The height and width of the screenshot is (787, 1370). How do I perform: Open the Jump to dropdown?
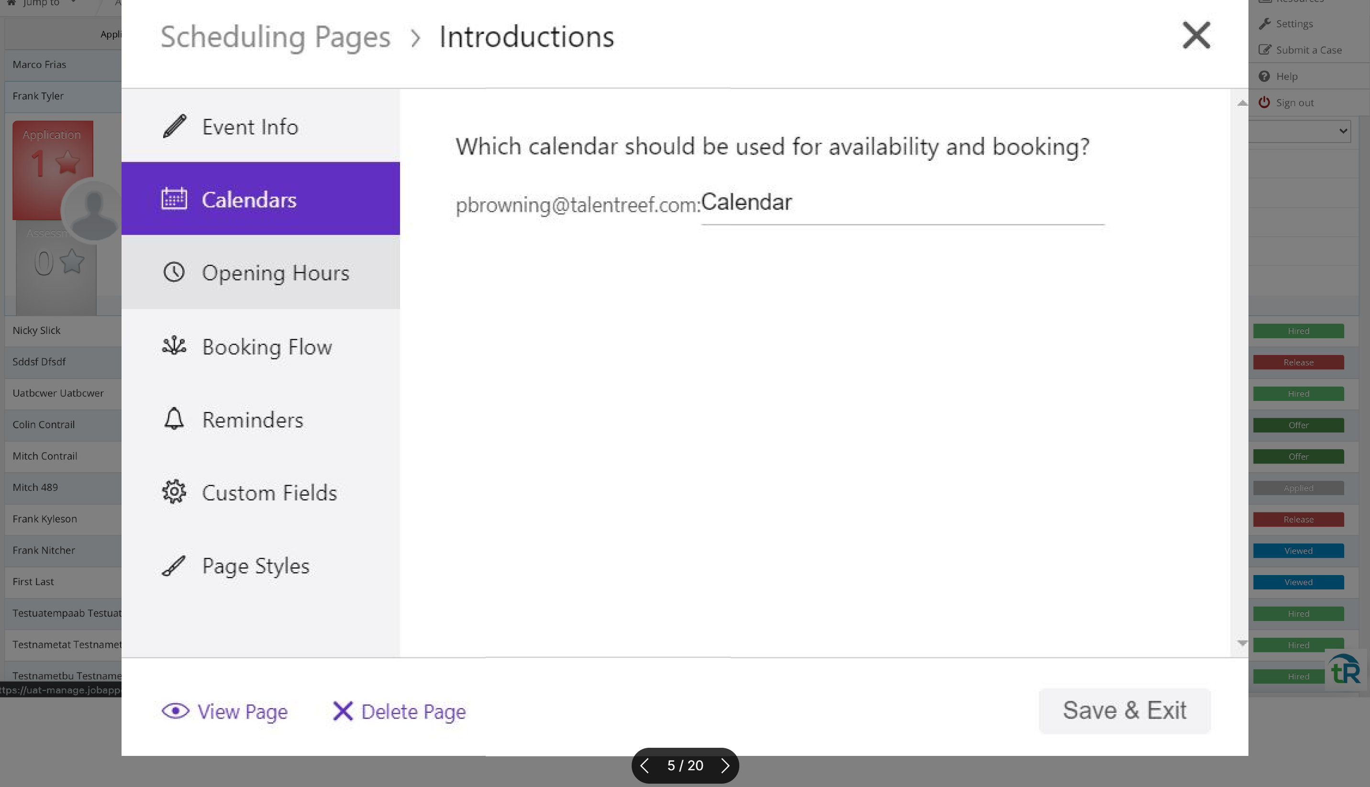[x=41, y=3]
